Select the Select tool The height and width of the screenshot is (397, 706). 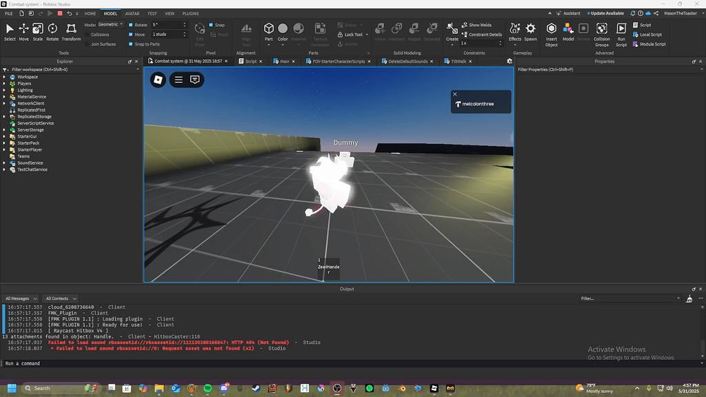[x=10, y=32]
